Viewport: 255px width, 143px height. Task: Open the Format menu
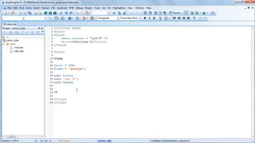[45, 8]
